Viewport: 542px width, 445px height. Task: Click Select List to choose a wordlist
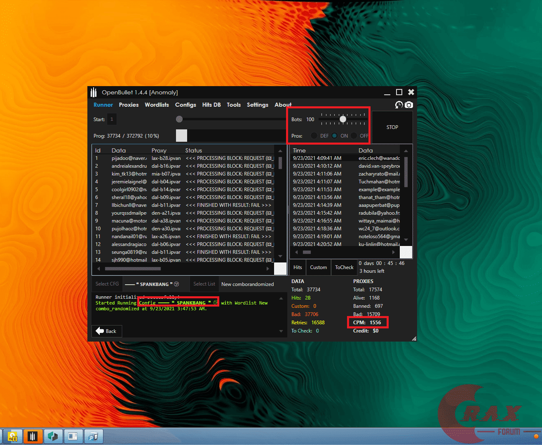204,284
